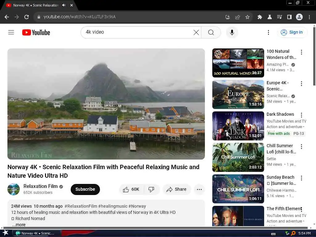The width and height of the screenshot is (316, 237).
Task: Click the 5:54 PM taskbar clock
Action: [x=305, y=233]
